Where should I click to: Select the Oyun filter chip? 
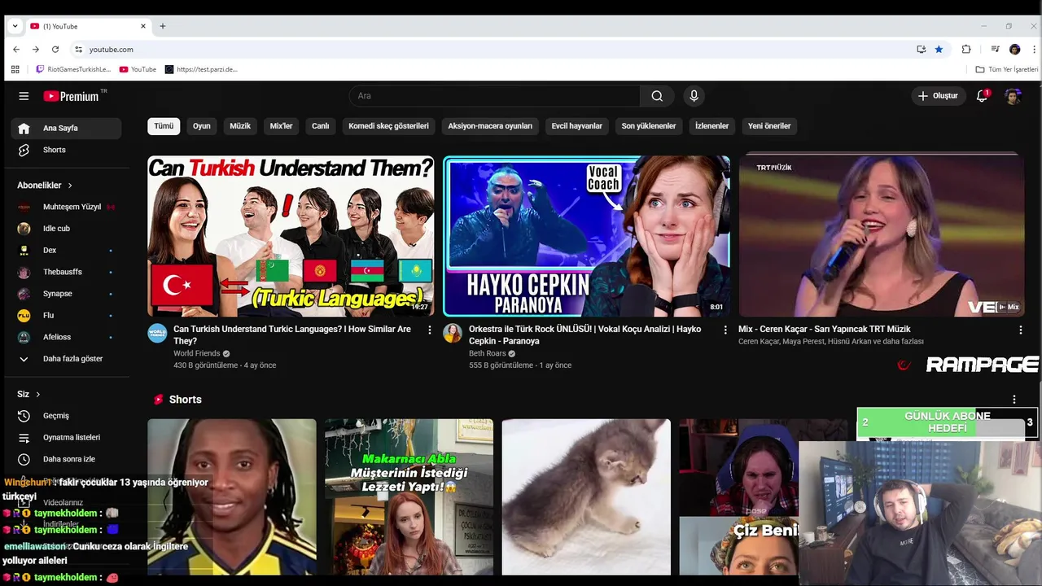tap(201, 126)
